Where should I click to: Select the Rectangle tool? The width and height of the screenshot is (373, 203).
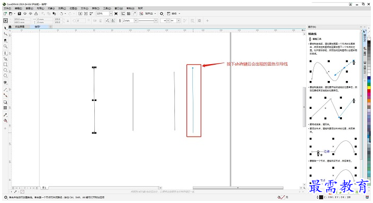pyautogui.click(x=5, y=65)
